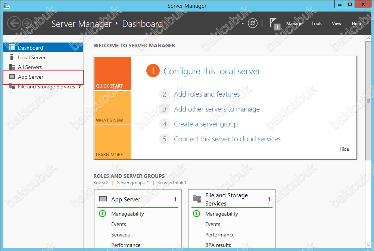Screen dimensions: 374x251
Task: Click the vertical scrollbar down arrow
Action: coord(368,245)
